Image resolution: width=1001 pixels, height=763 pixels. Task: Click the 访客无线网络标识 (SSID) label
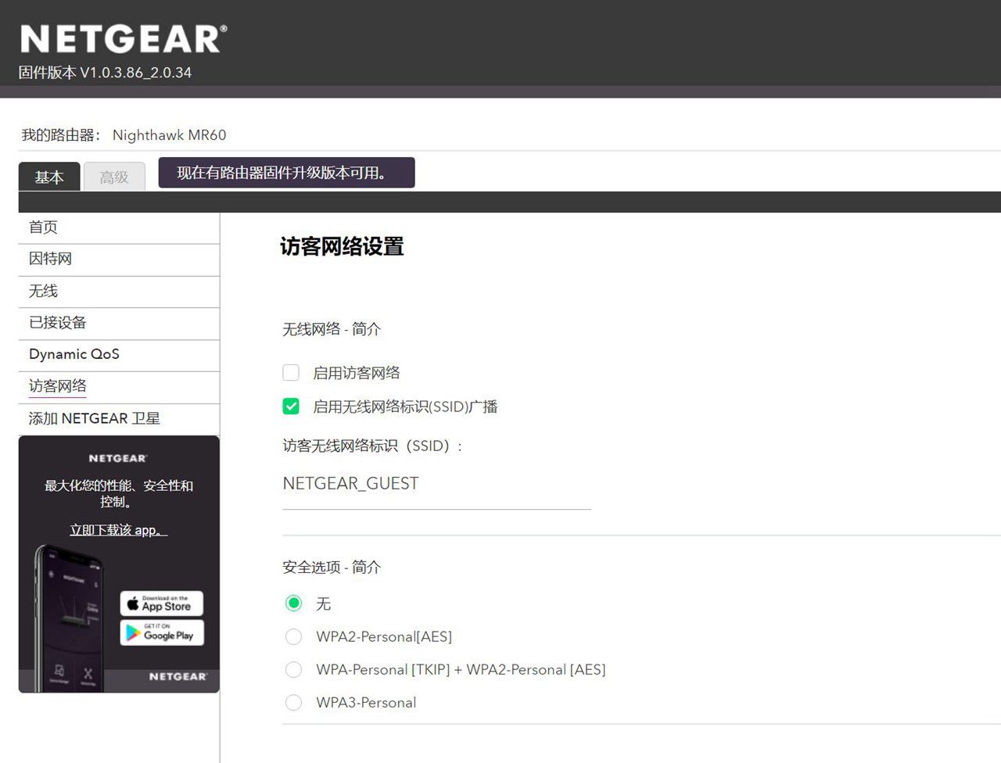pyautogui.click(x=372, y=446)
